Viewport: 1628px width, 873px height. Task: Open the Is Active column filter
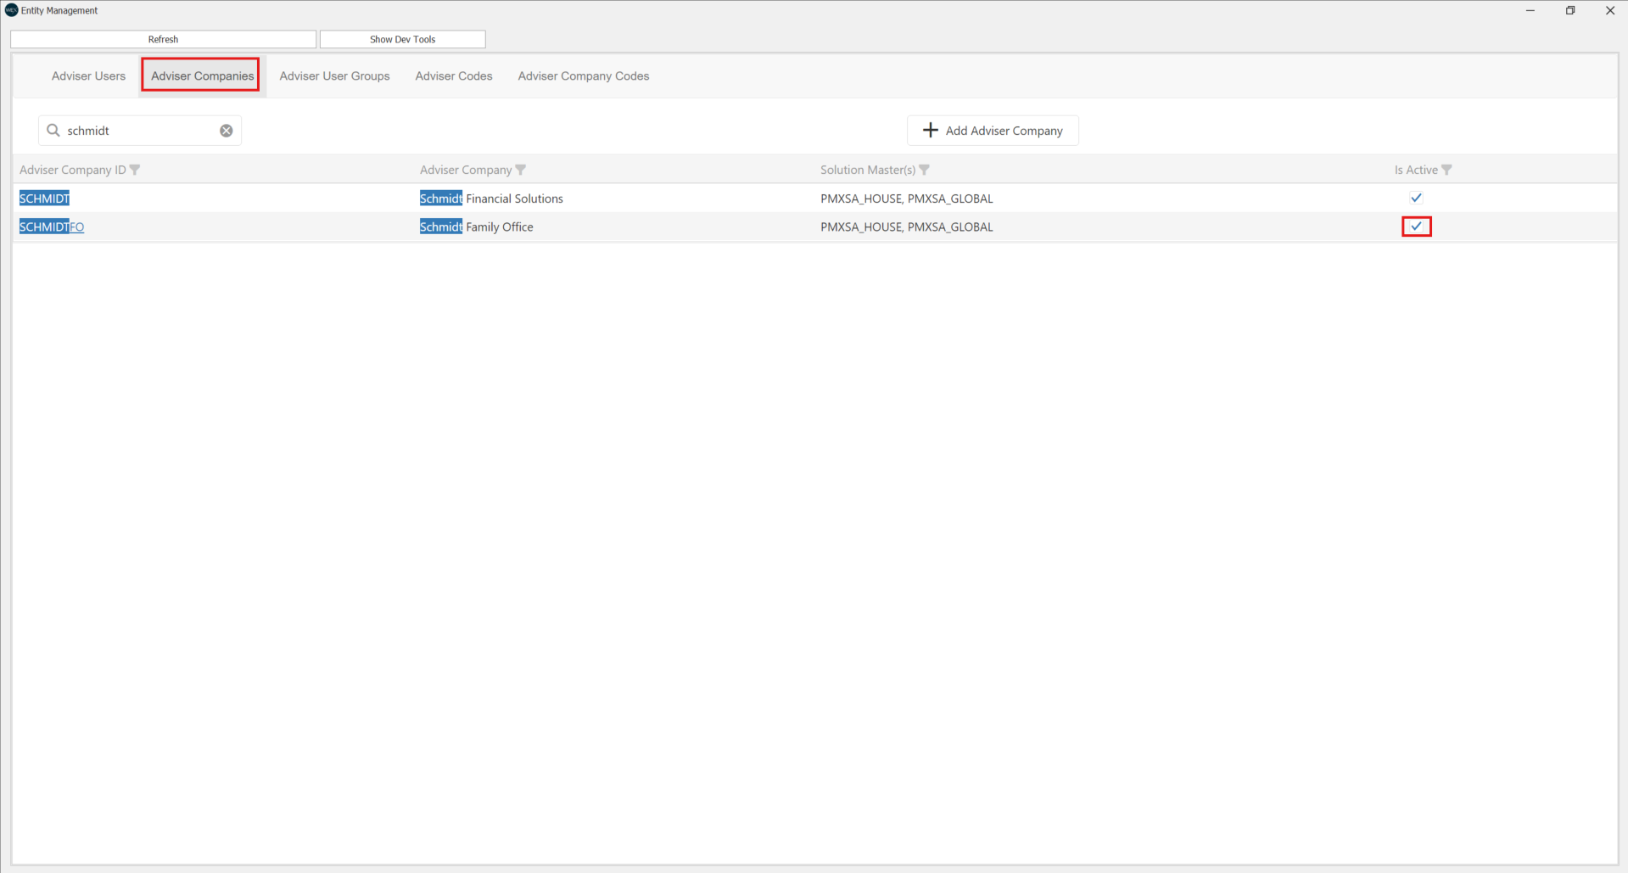pos(1447,170)
